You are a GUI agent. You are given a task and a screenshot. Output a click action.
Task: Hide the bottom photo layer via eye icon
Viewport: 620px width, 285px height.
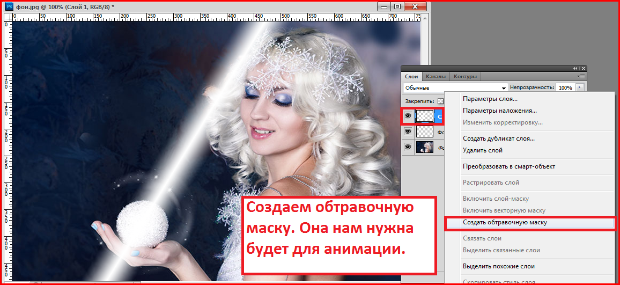408,147
